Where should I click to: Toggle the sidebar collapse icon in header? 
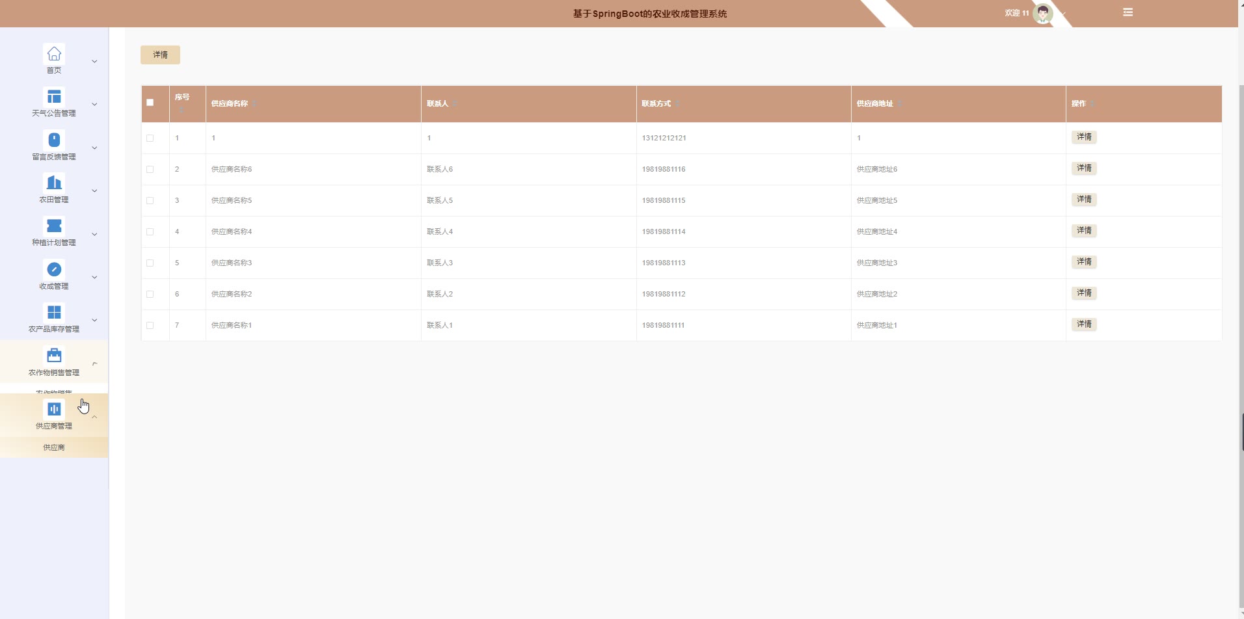1128,12
